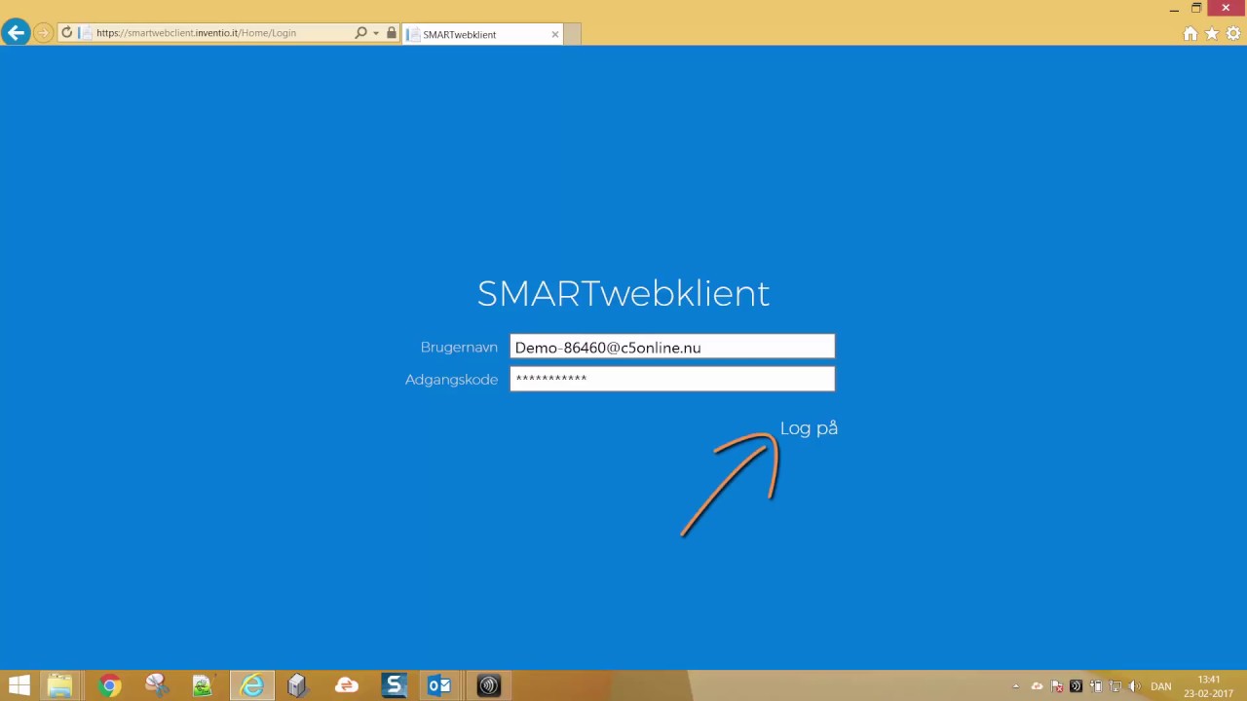This screenshot has height=701, width=1247.
Task: Click the cloud sync tray icon
Action: [1037, 686]
